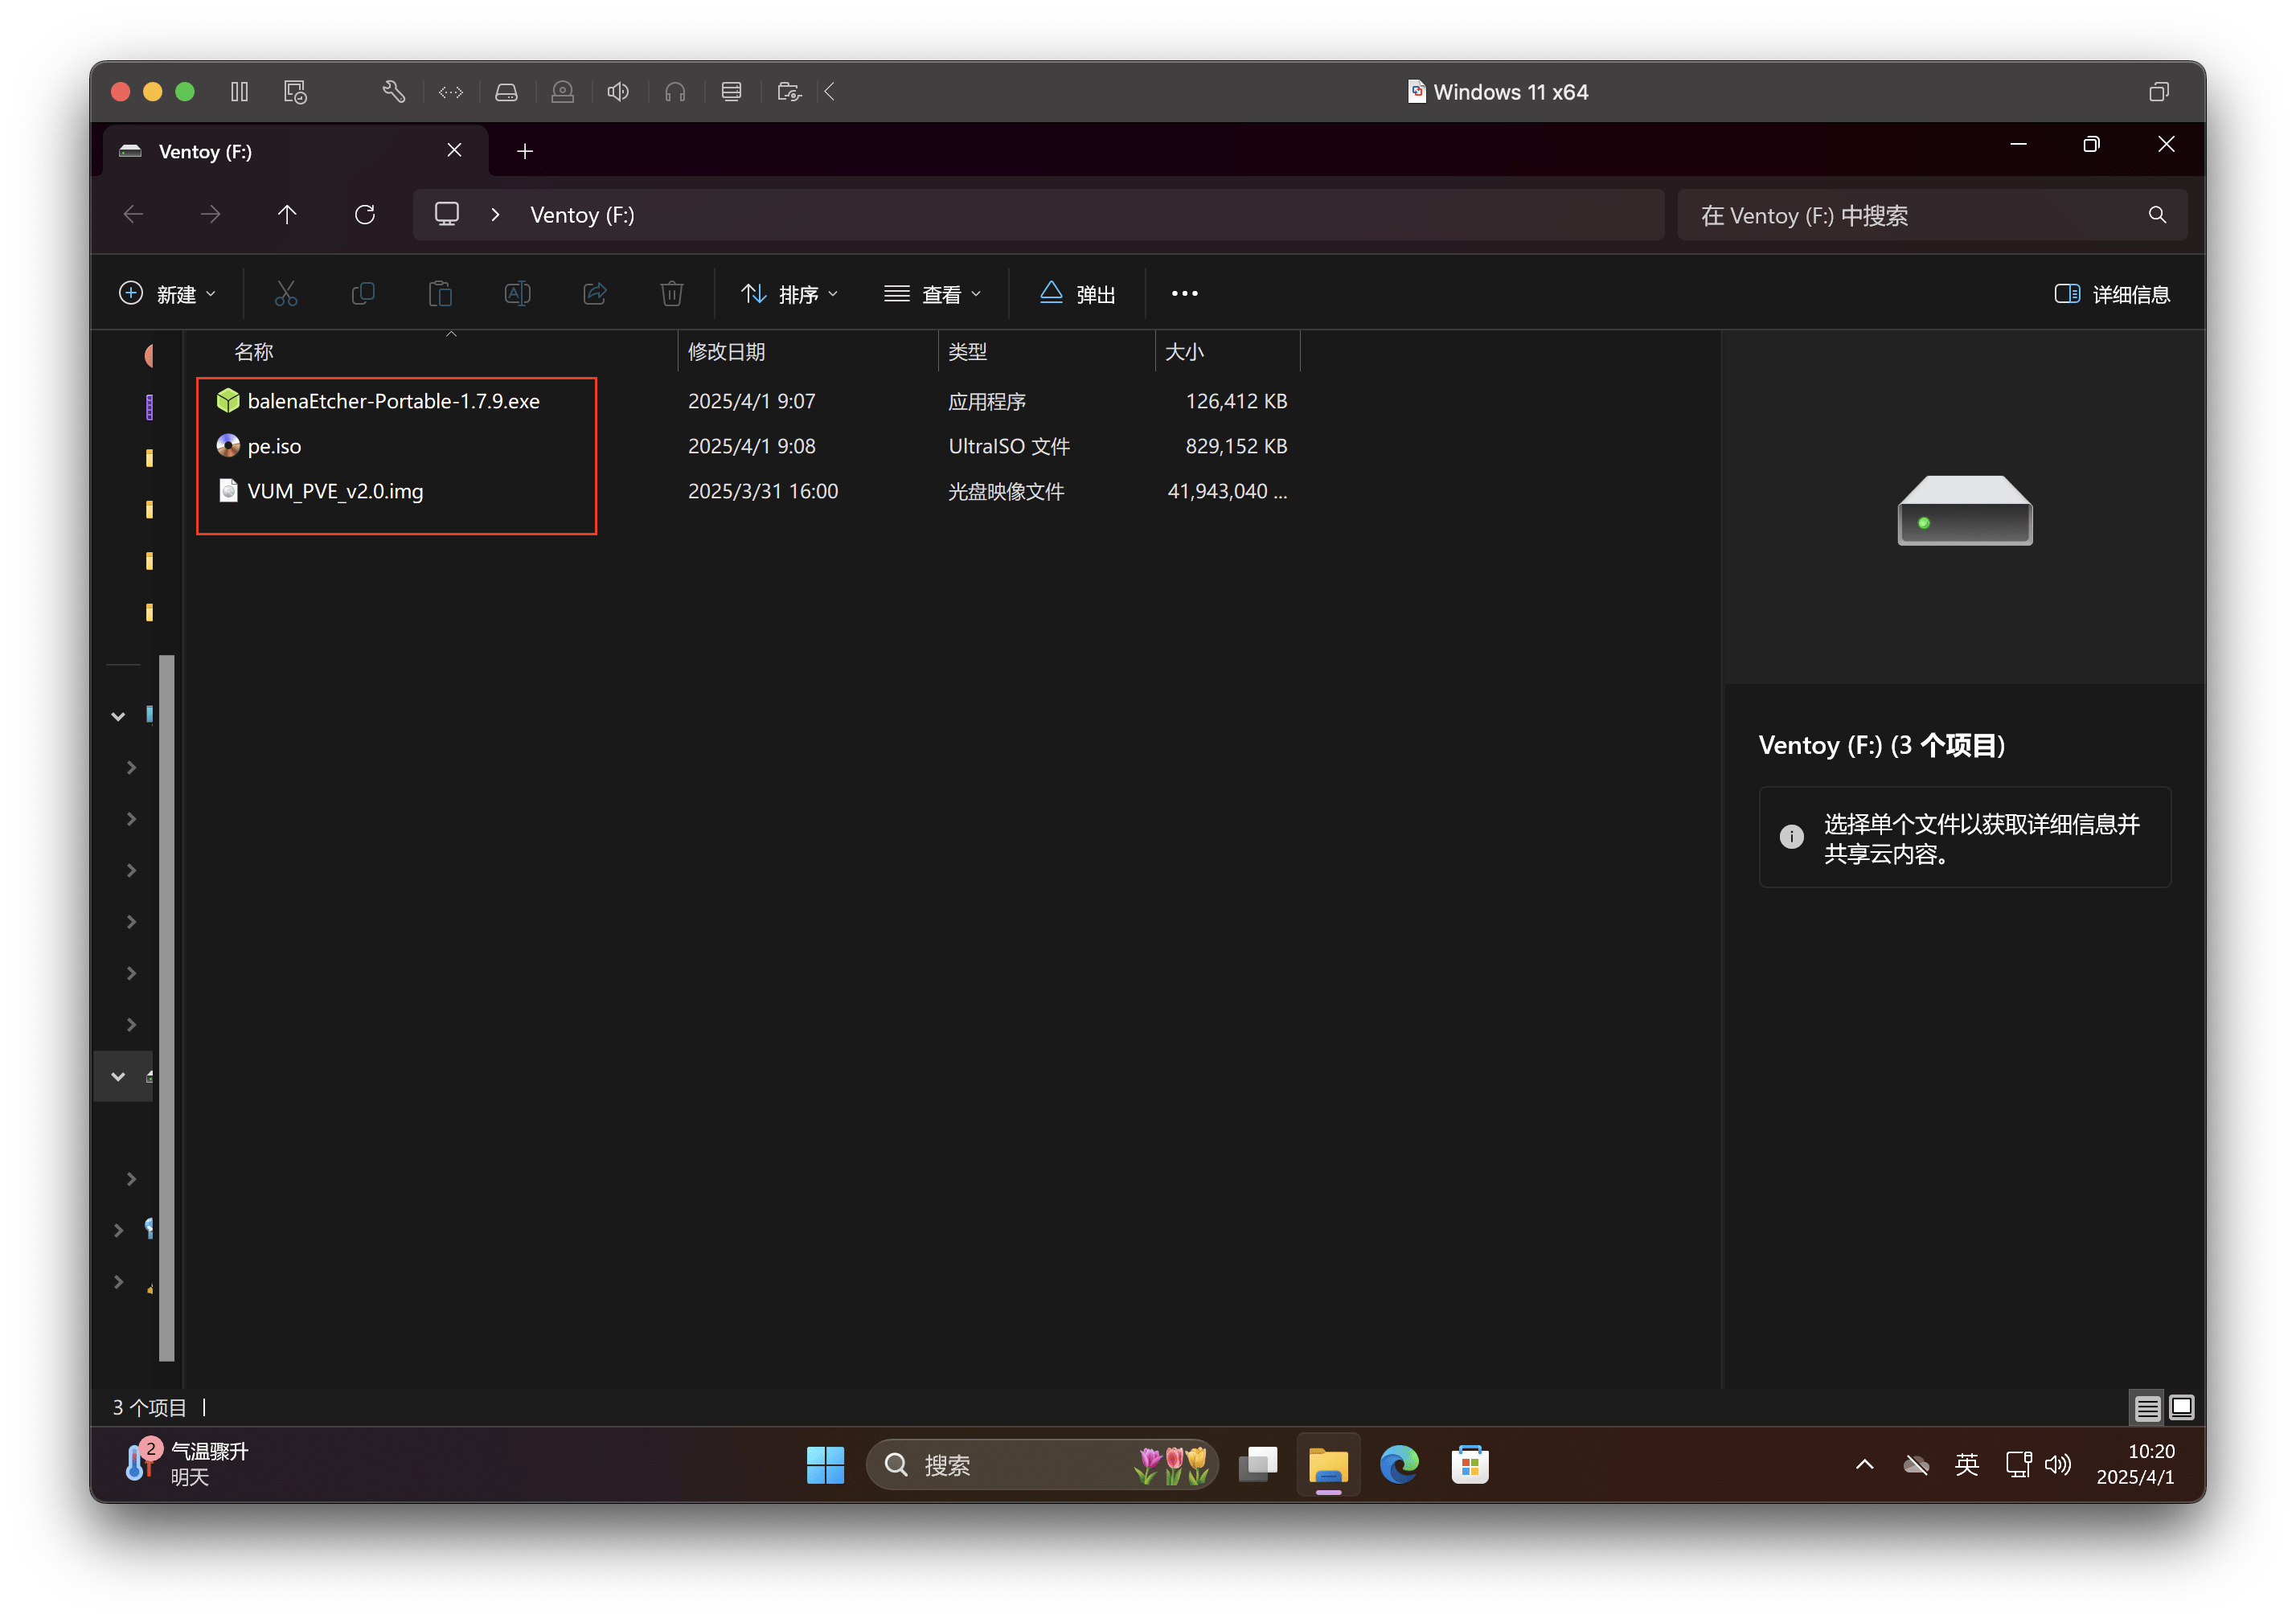Select the pe.iso file
The width and height of the screenshot is (2296, 1622).
274,446
